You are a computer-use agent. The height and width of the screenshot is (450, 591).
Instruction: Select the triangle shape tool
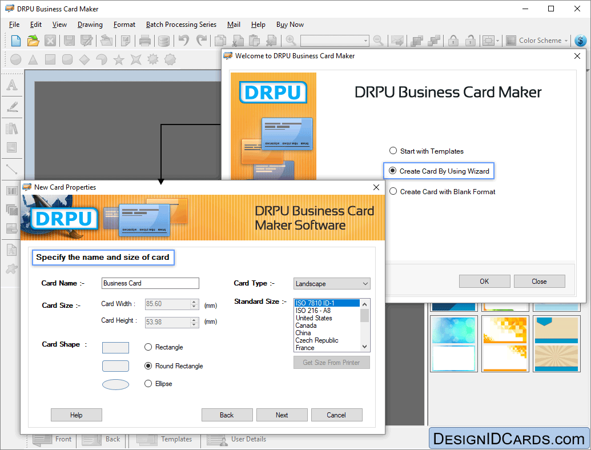click(x=33, y=59)
